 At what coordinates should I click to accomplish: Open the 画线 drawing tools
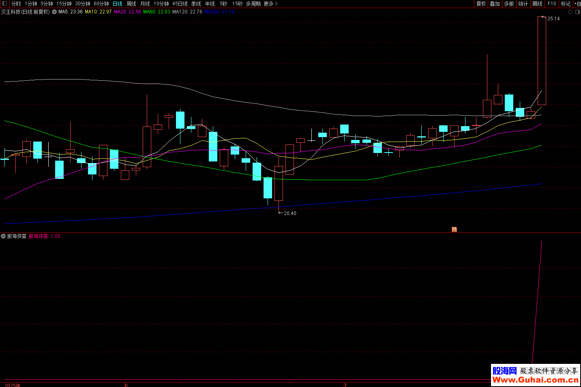[x=537, y=4]
